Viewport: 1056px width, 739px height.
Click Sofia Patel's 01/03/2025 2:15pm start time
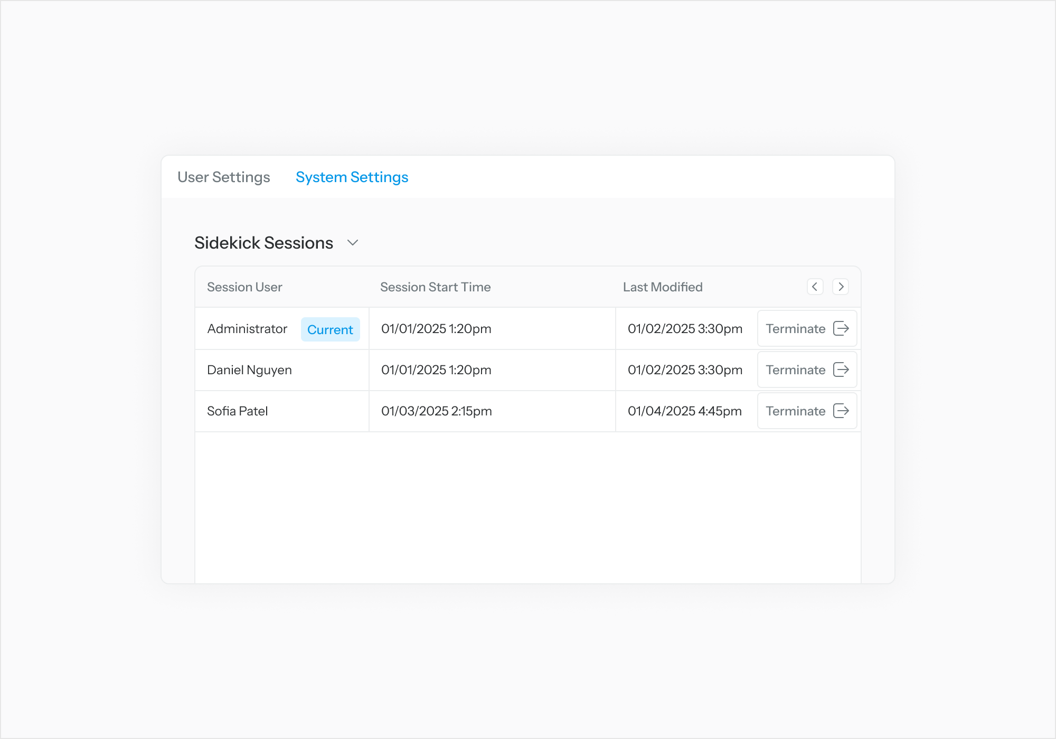[436, 411]
